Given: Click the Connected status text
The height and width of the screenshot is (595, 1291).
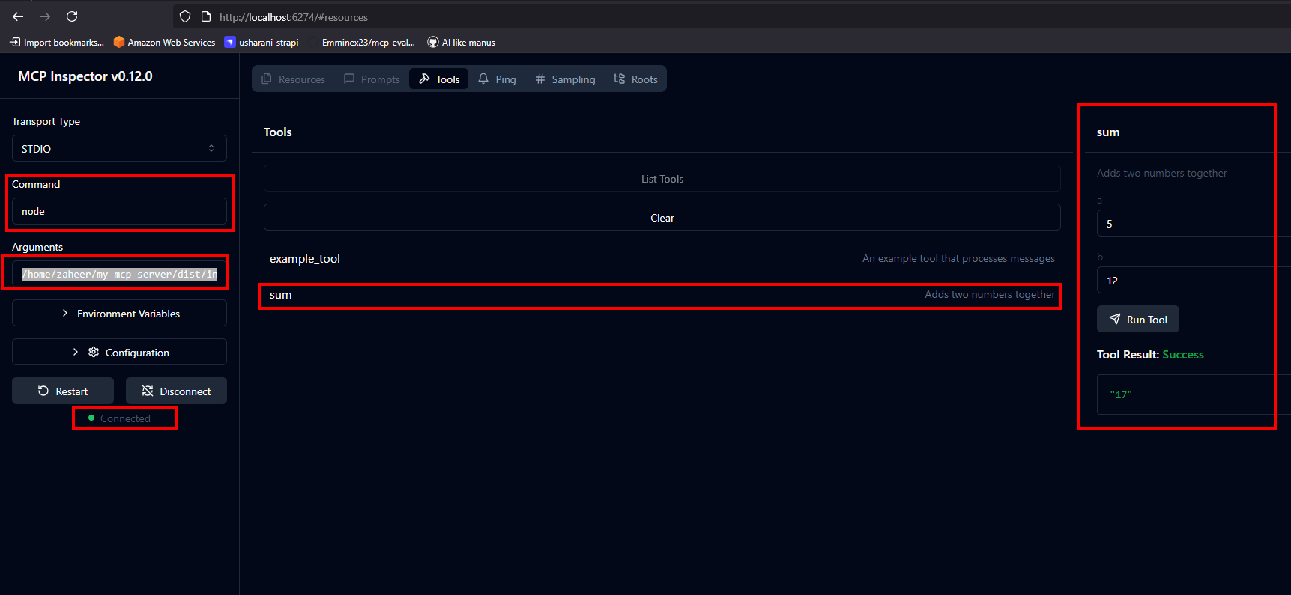Looking at the screenshot, I should (125, 418).
